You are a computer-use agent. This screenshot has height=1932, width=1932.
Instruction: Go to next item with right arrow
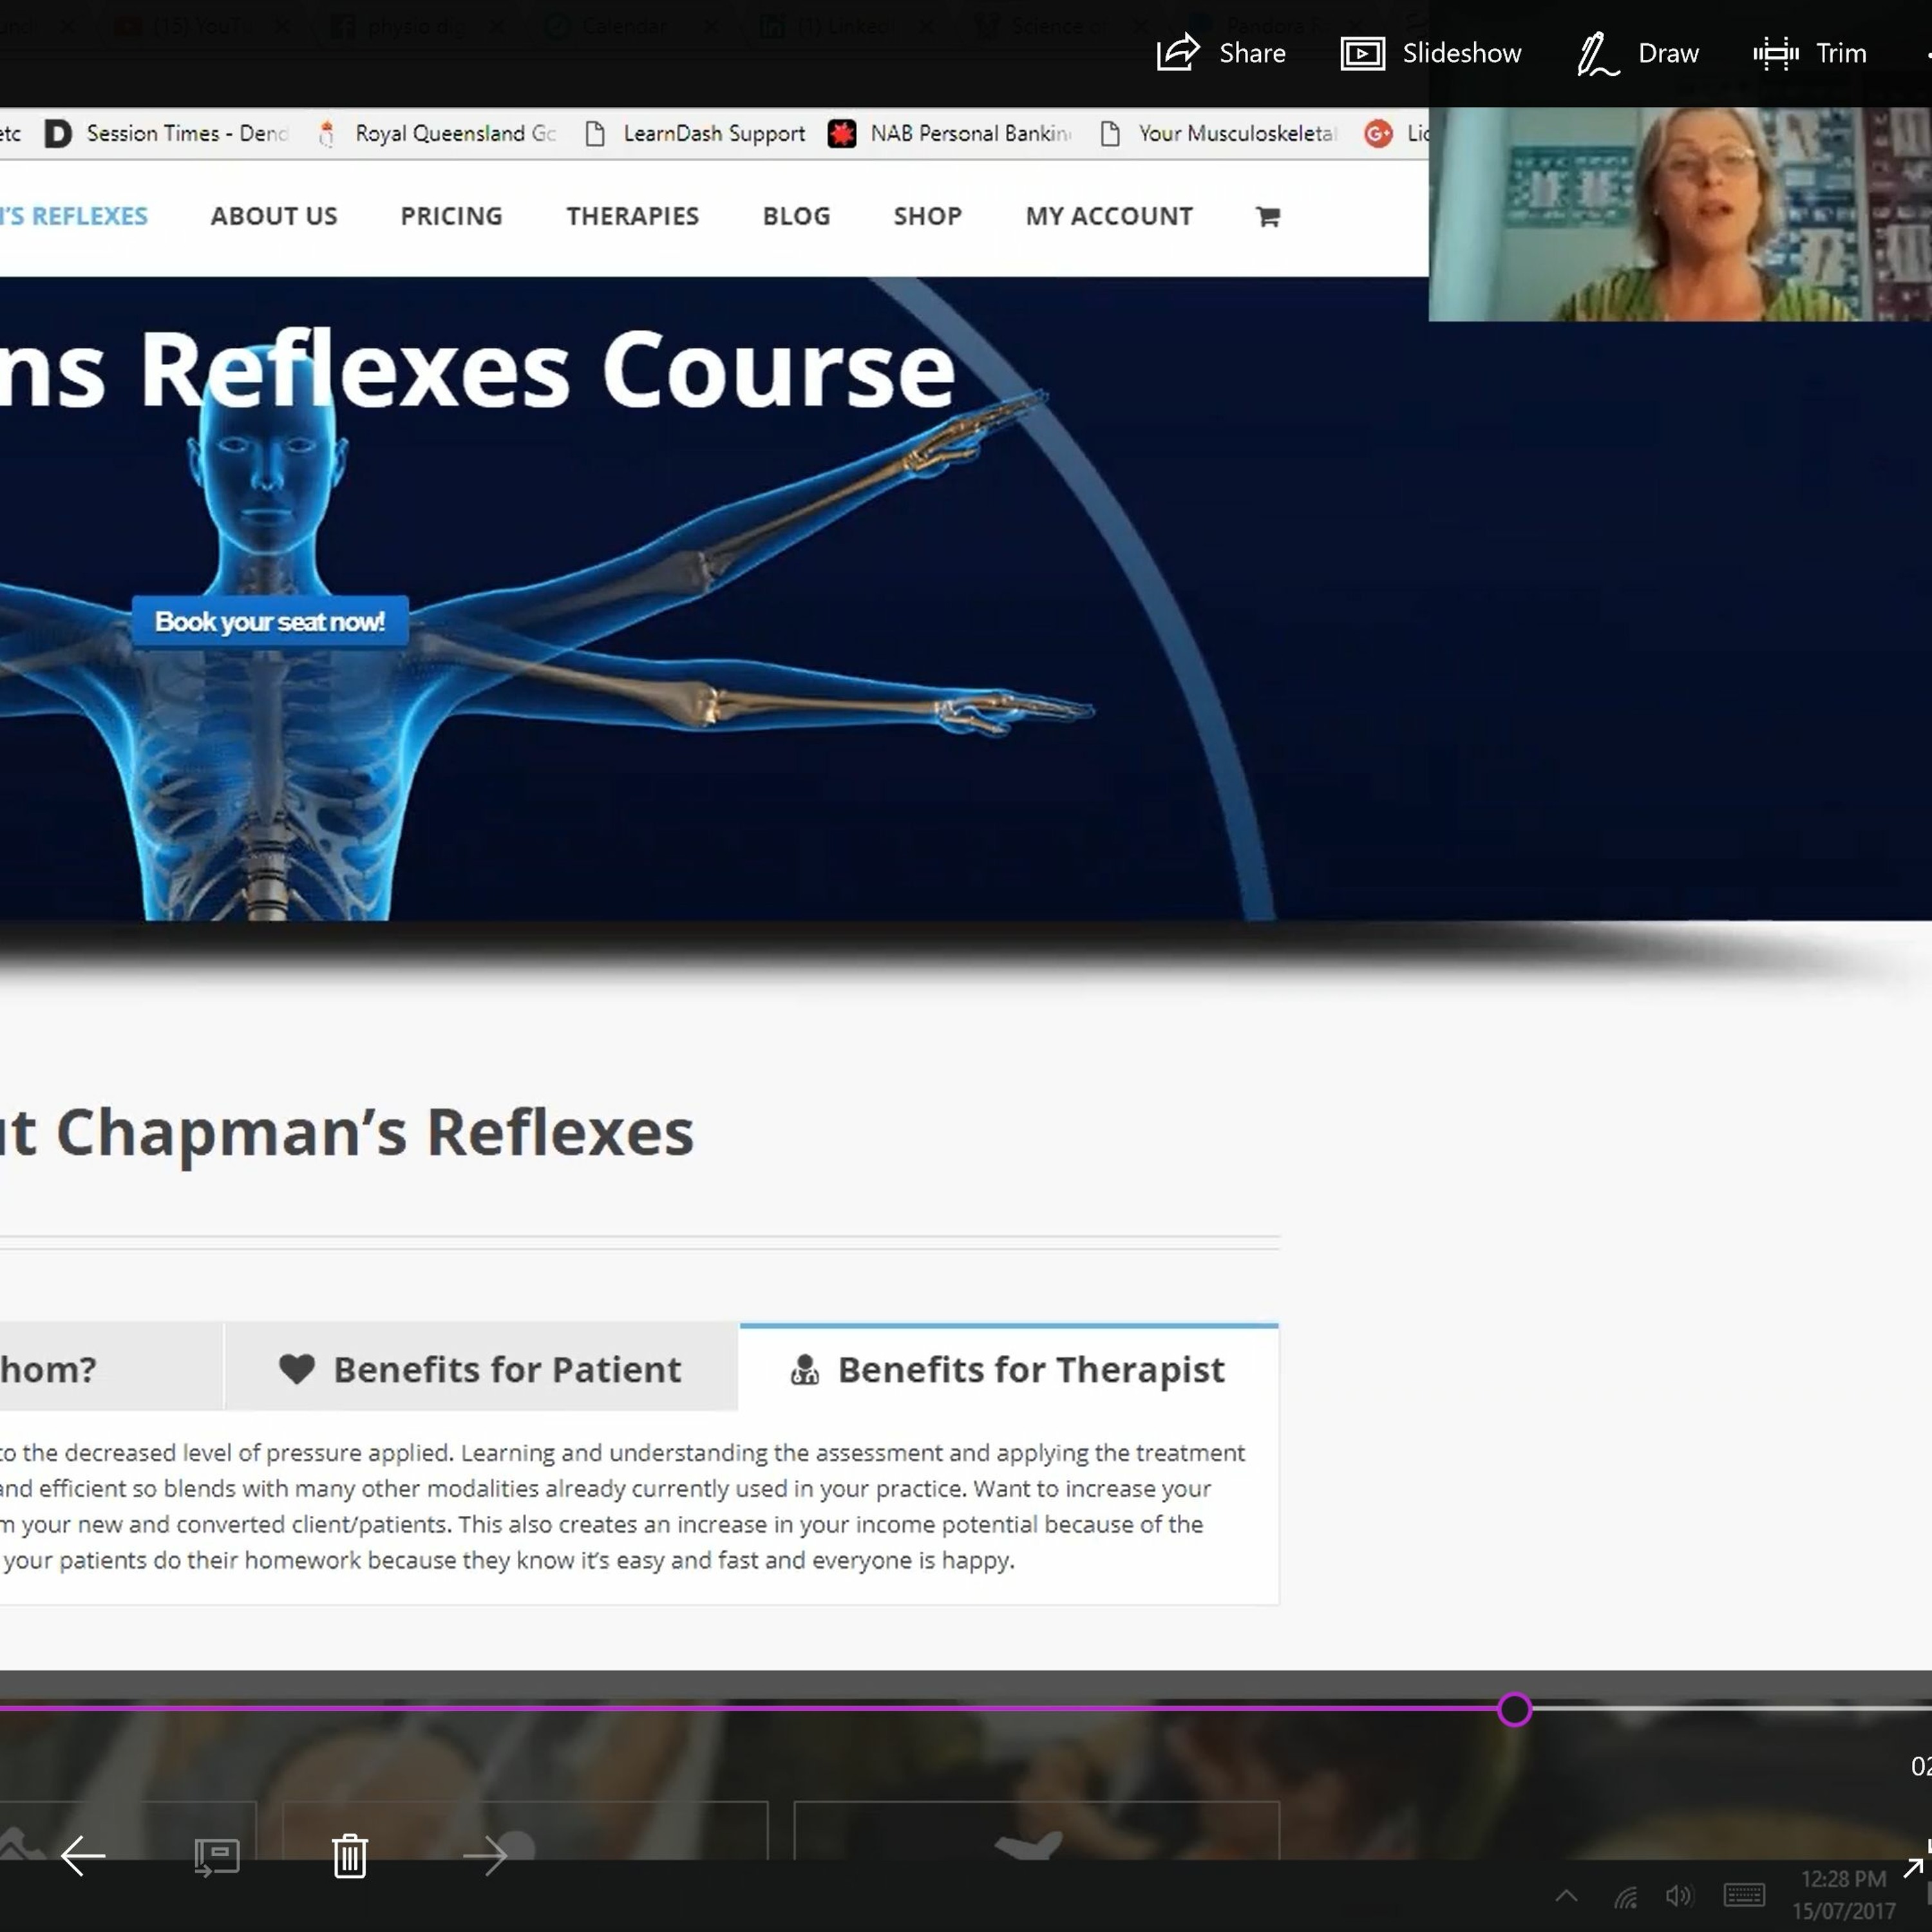click(486, 1856)
